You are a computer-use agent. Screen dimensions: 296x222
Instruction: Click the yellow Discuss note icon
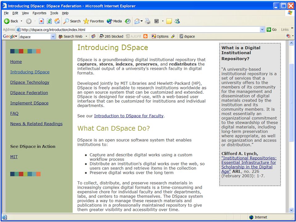169,21
